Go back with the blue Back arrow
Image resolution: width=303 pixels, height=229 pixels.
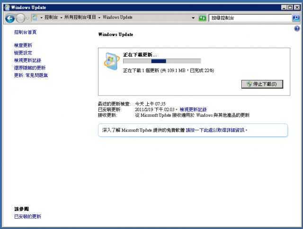pyautogui.click(x=10, y=18)
